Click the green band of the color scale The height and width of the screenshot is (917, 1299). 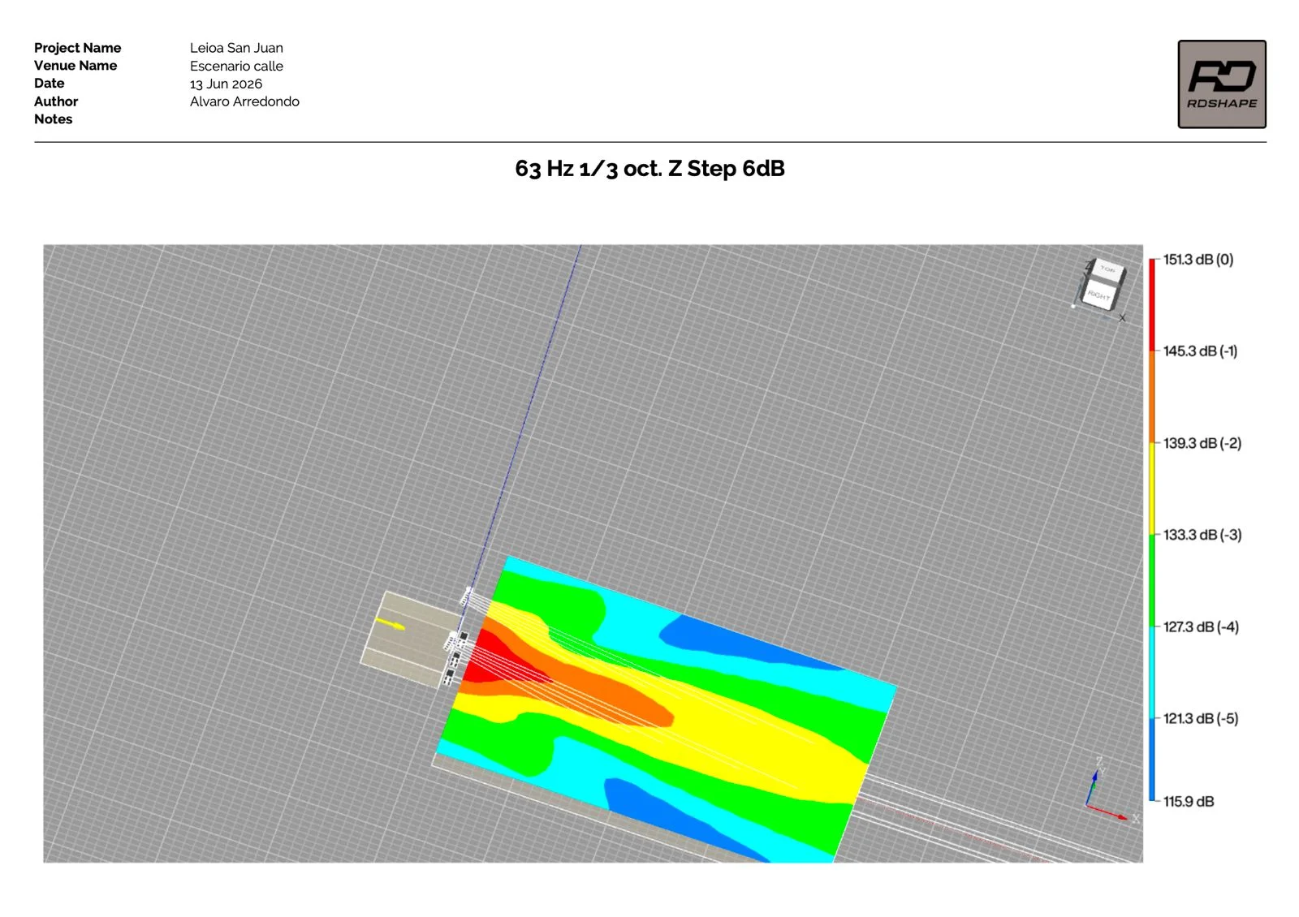click(1152, 580)
